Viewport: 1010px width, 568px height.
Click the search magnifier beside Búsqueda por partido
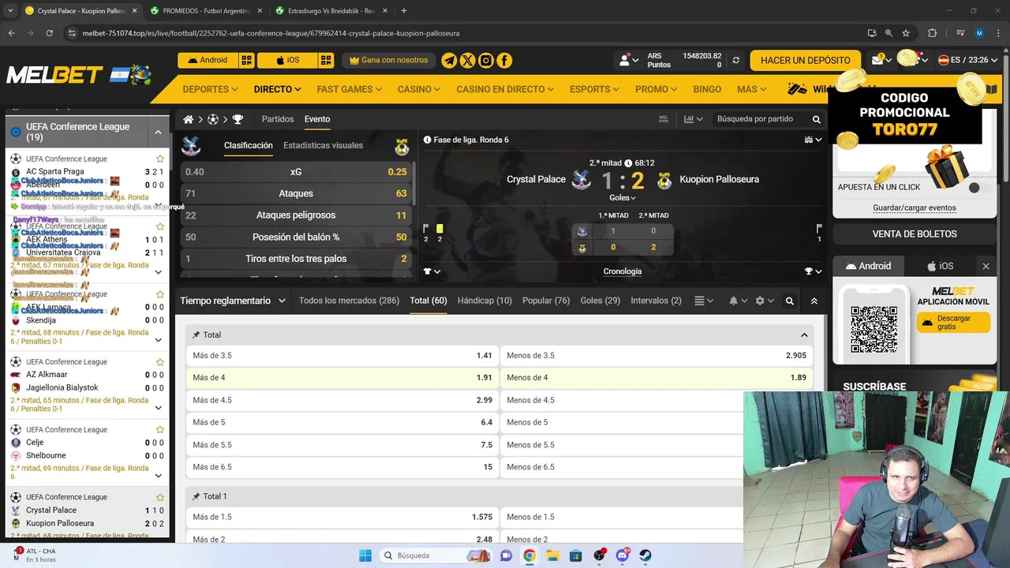point(817,119)
